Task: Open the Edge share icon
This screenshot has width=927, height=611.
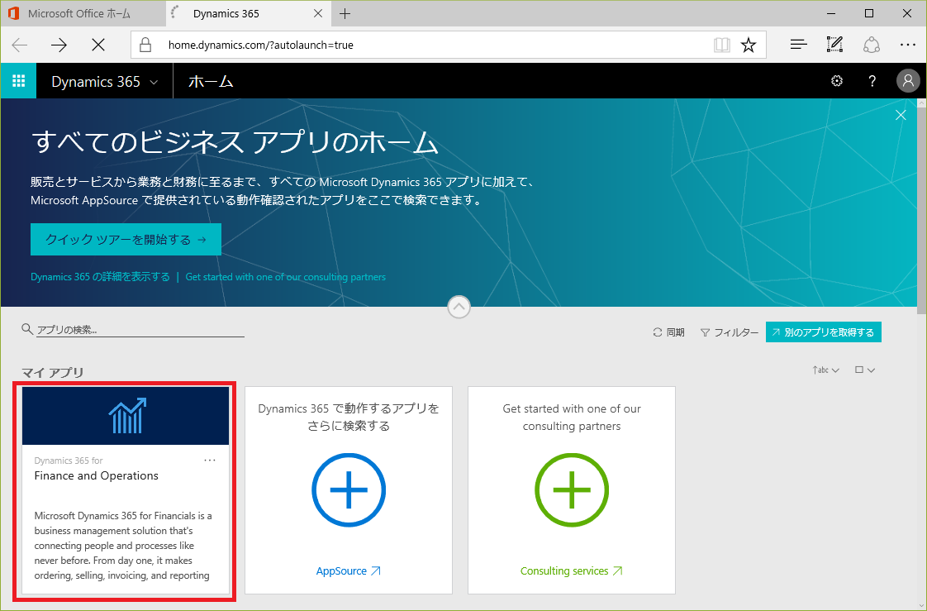Action: [872, 45]
